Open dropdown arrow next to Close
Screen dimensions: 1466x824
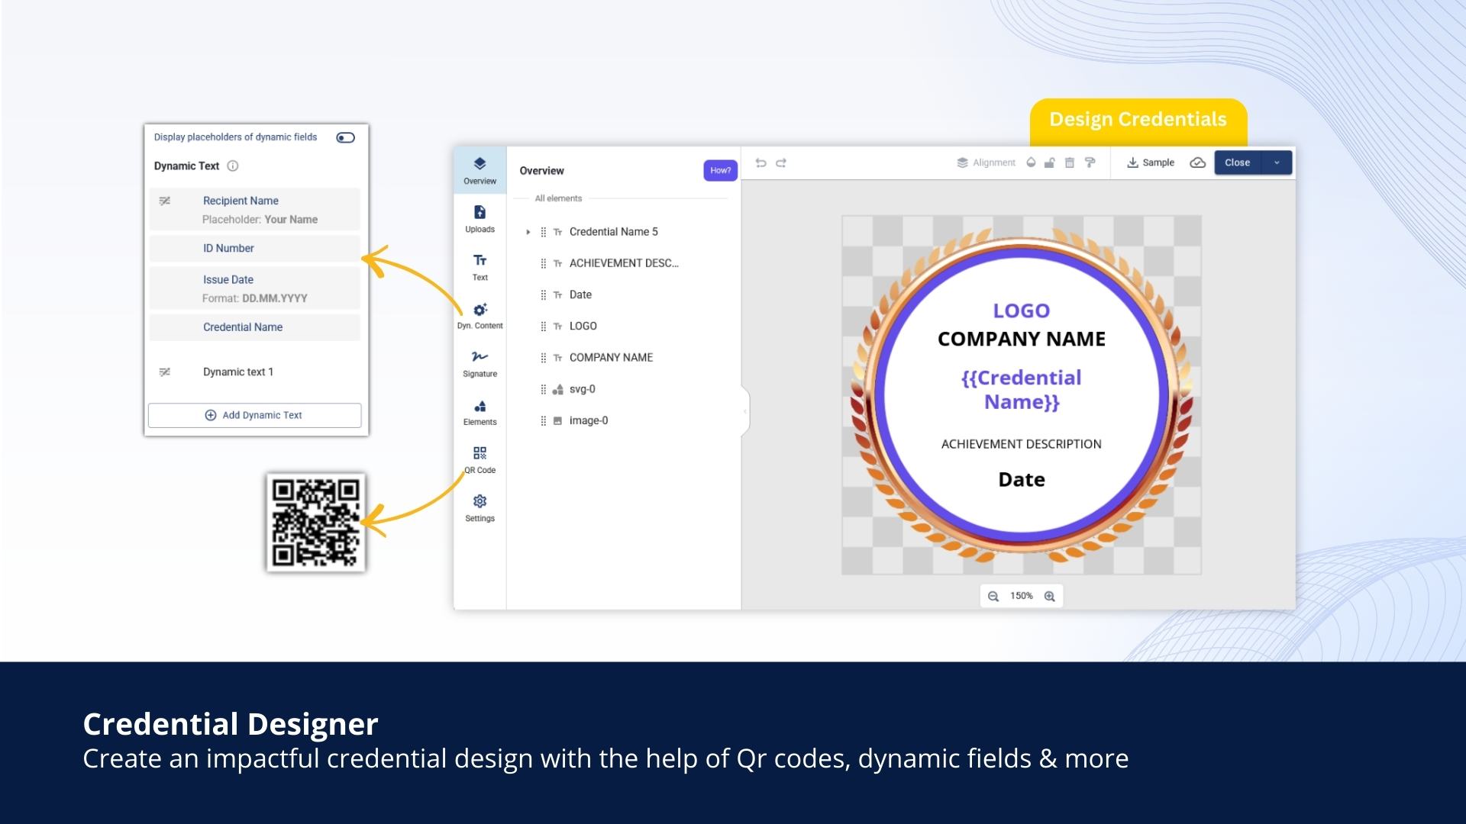tap(1277, 163)
